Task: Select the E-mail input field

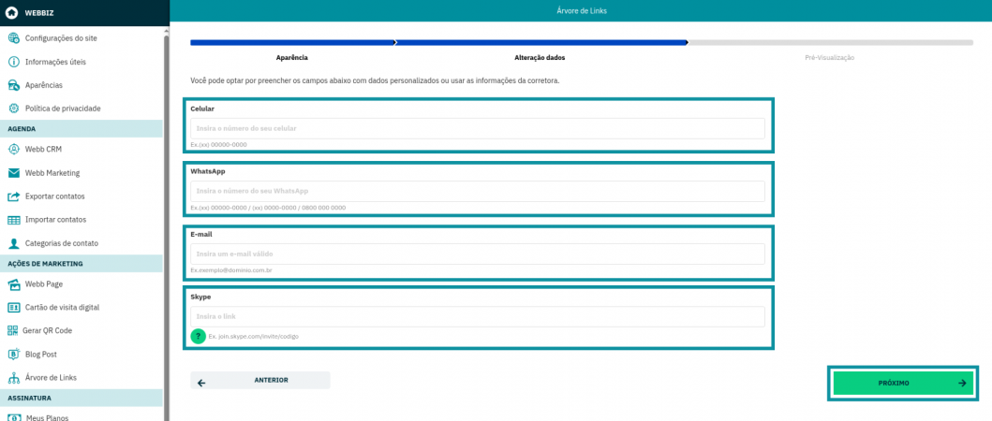Action: pos(478,254)
